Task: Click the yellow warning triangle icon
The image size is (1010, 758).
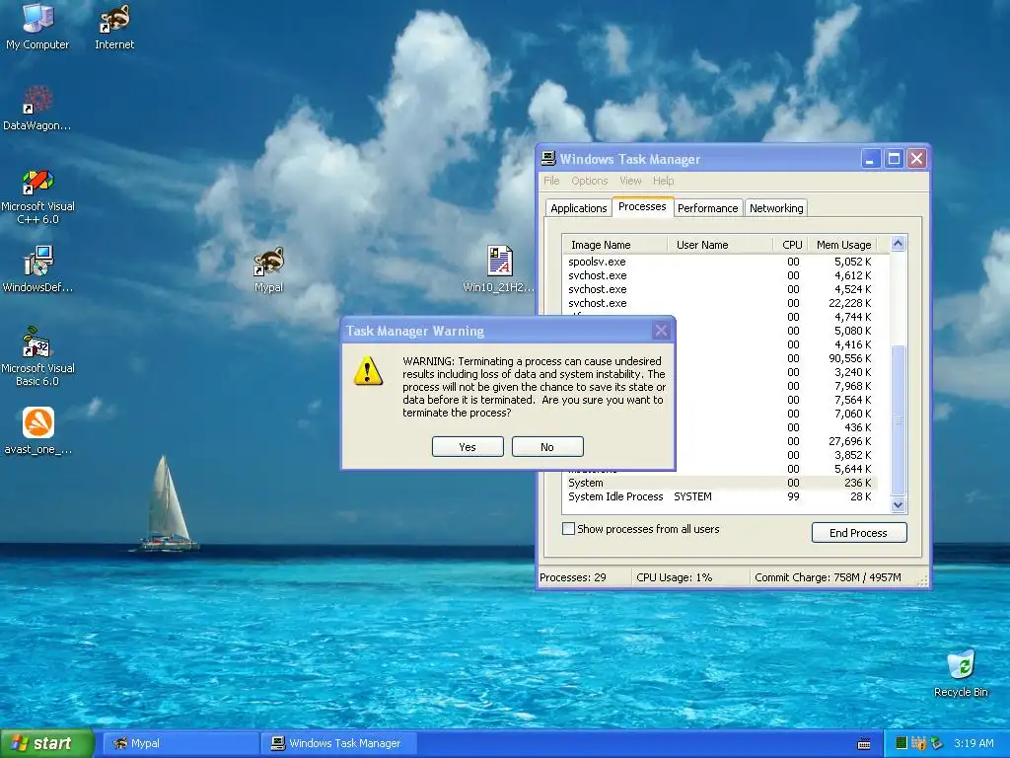Action: click(x=368, y=371)
